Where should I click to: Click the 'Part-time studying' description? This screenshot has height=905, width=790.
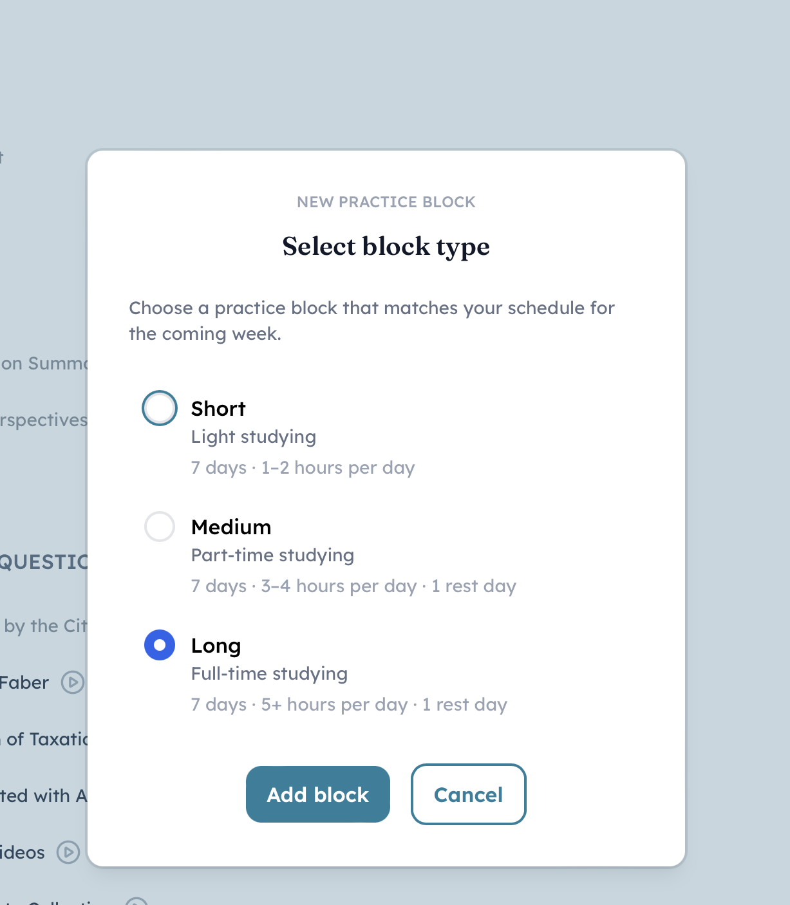(272, 555)
